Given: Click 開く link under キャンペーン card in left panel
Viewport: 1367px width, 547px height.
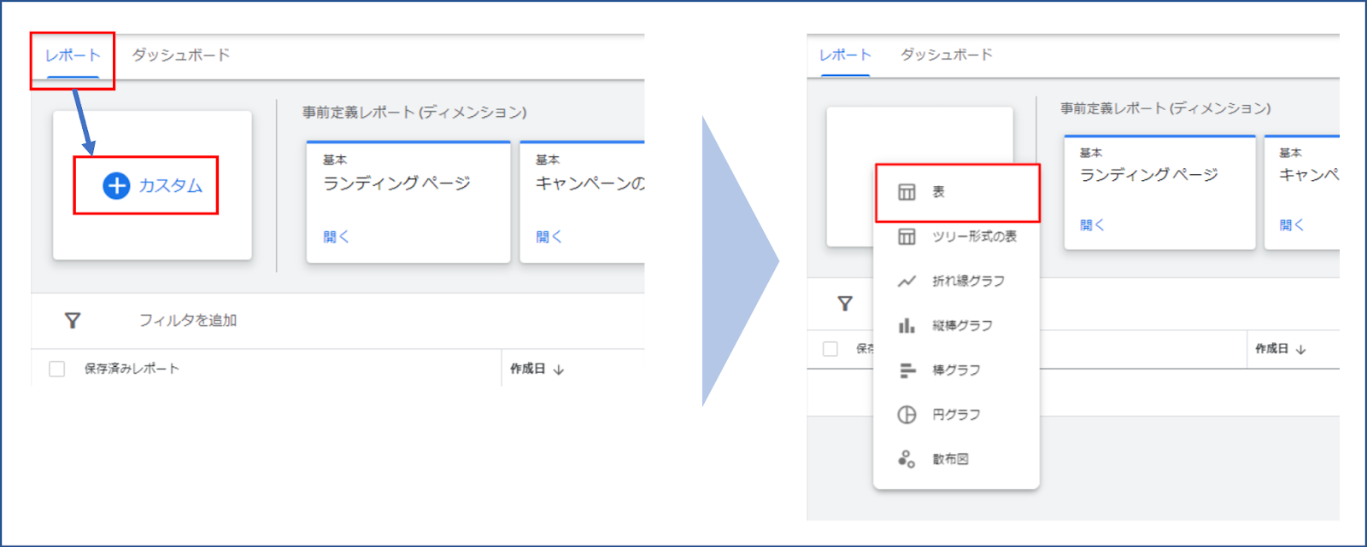Looking at the screenshot, I should [x=549, y=236].
